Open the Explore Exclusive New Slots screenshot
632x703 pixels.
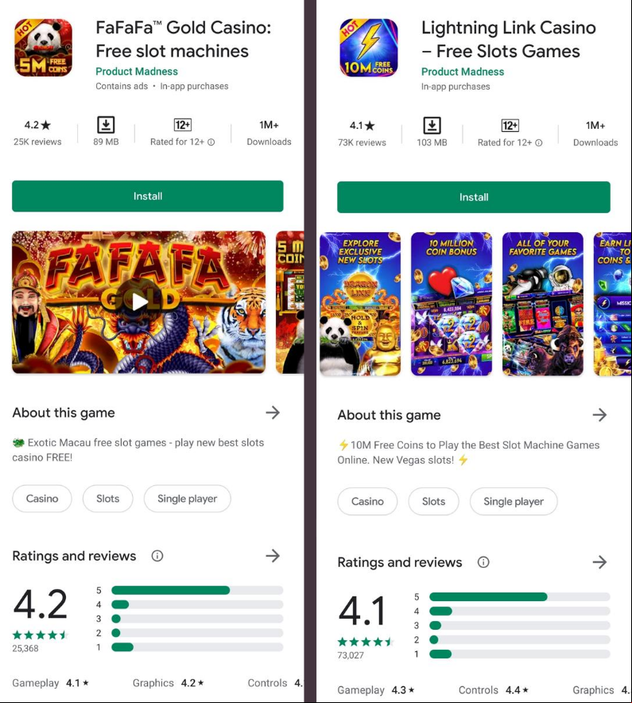(x=360, y=304)
